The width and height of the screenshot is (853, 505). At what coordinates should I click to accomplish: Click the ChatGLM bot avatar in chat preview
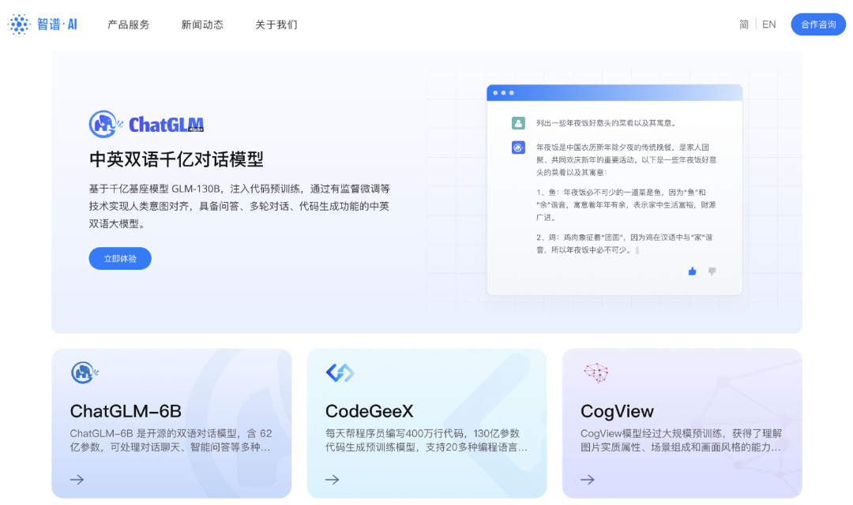tap(518, 148)
